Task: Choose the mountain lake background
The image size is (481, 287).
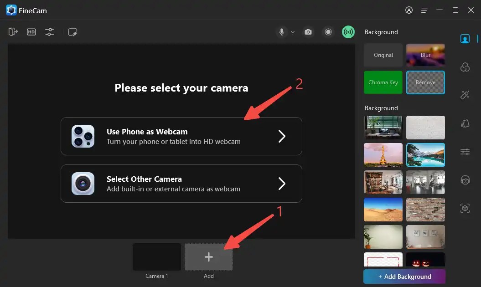Action: click(425, 155)
